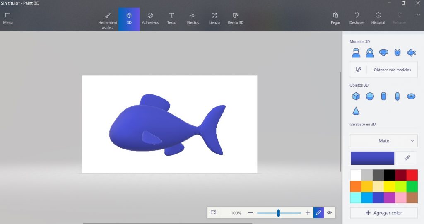Pick the dark gray swatch

click(378, 175)
